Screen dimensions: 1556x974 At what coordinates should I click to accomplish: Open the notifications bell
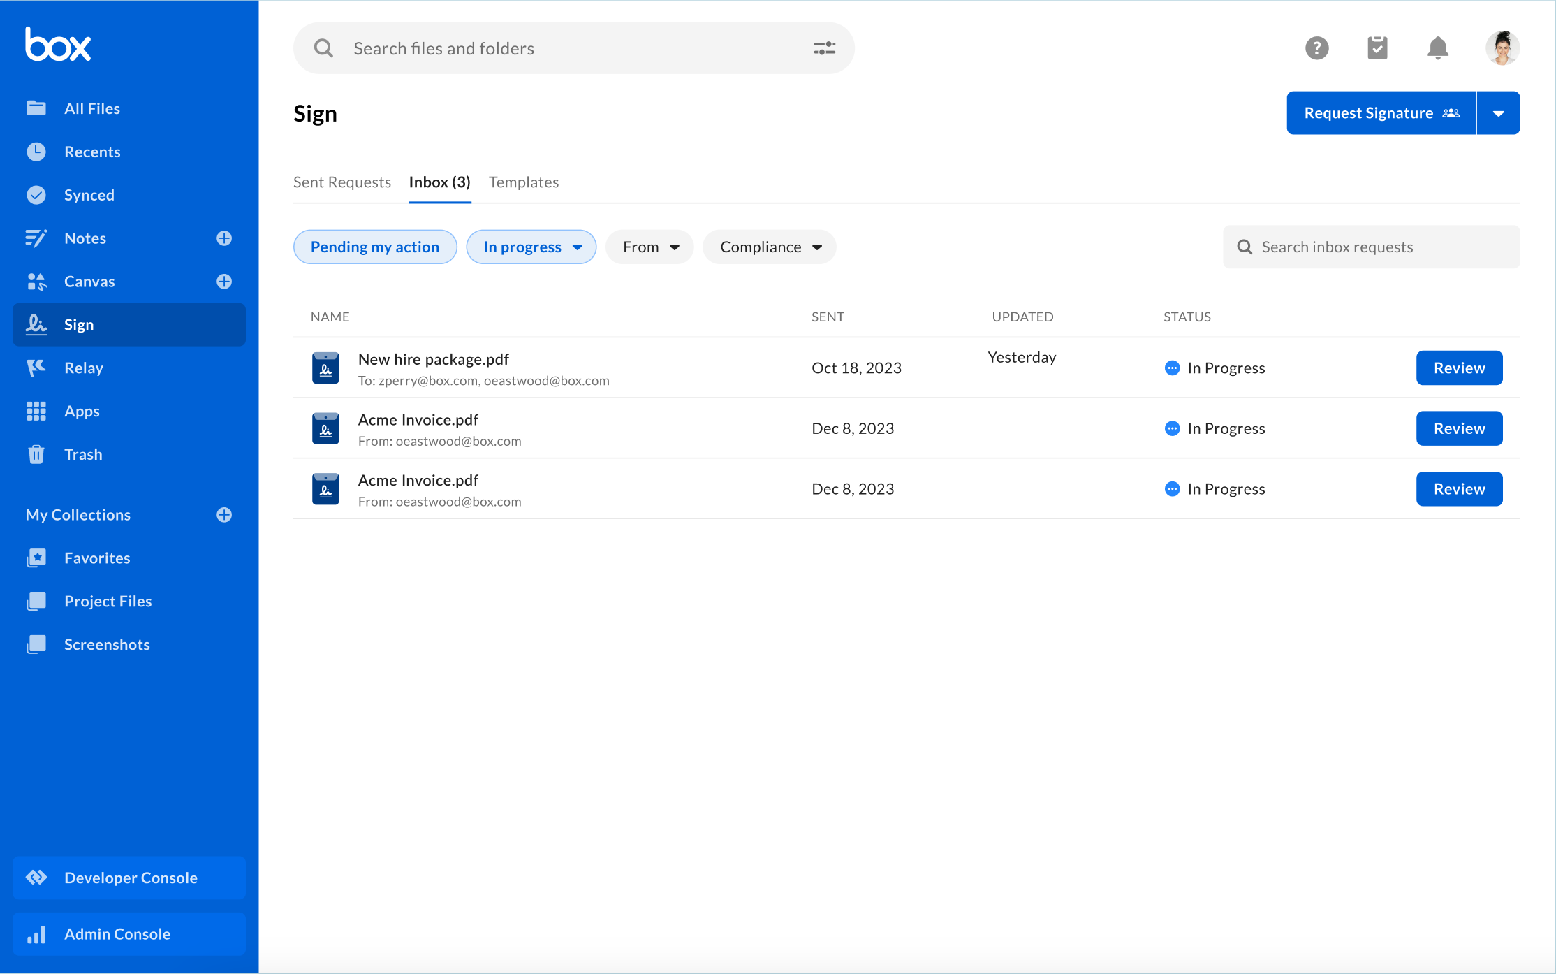point(1437,48)
